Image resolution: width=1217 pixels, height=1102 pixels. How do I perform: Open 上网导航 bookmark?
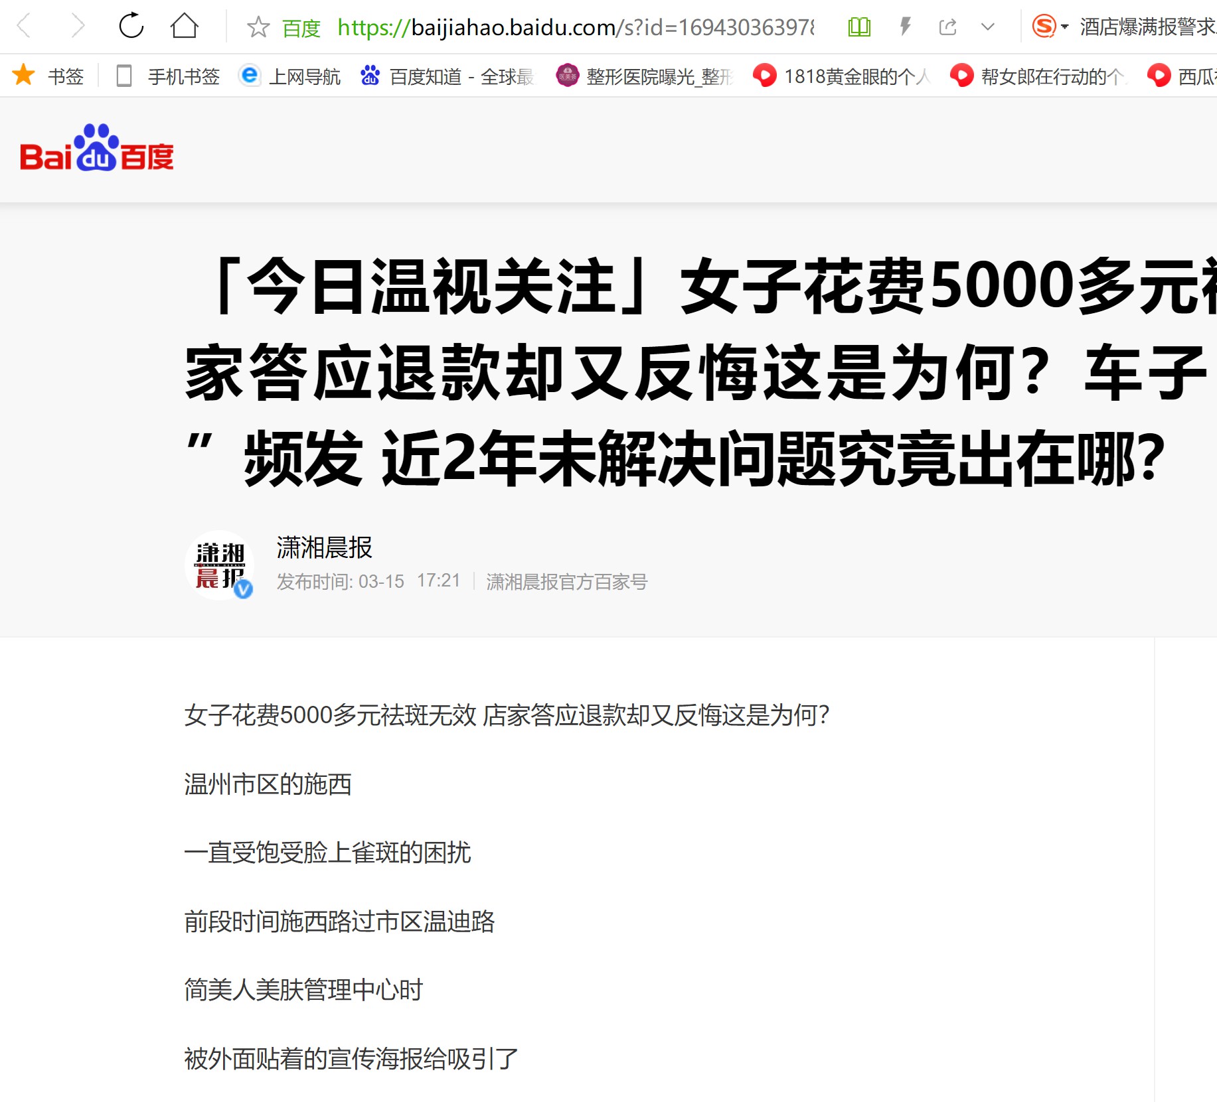click(289, 76)
